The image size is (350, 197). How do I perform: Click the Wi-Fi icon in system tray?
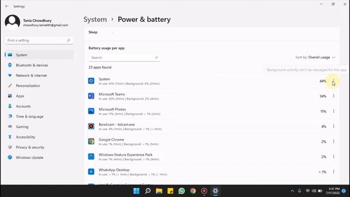tap(307, 191)
